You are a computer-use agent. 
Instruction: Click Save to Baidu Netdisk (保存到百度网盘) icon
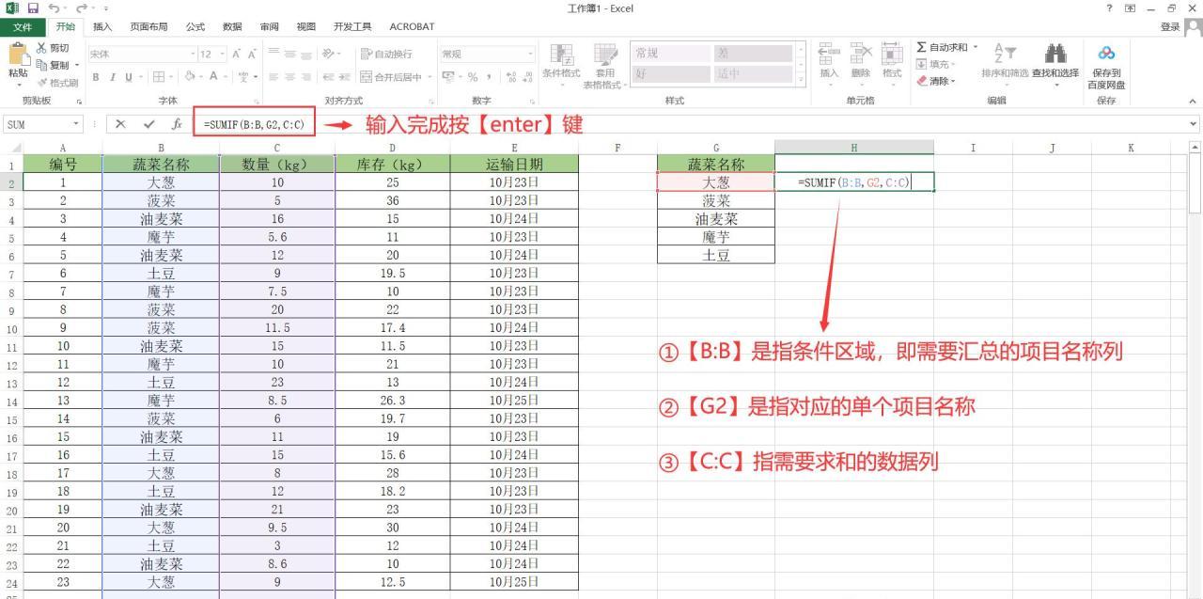[x=1106, y=55]
